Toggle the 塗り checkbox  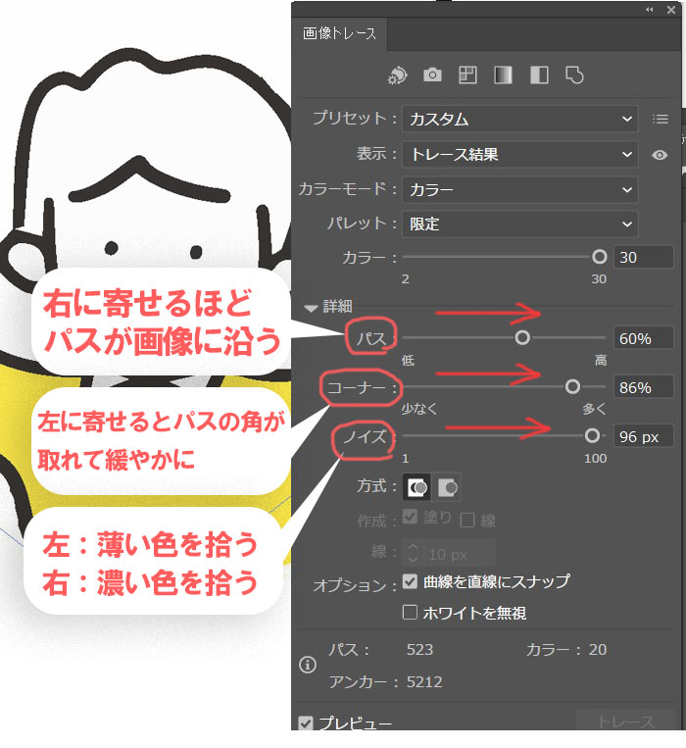[410, 517]
